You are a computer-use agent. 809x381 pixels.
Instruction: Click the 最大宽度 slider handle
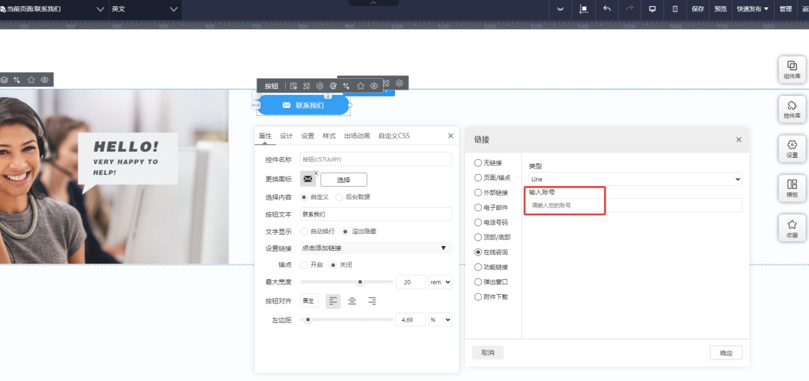[x=360, y=282]
